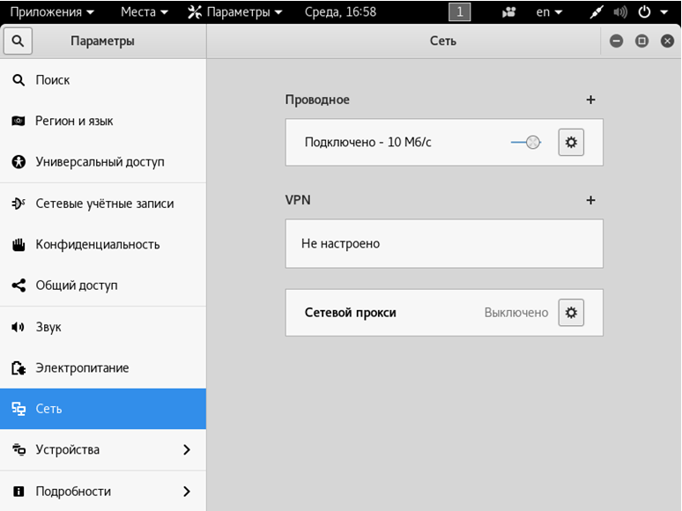The height and width of the screenshot is (511, 682).
Task: Open the Поиск settings section
Action: pos(103,80)
